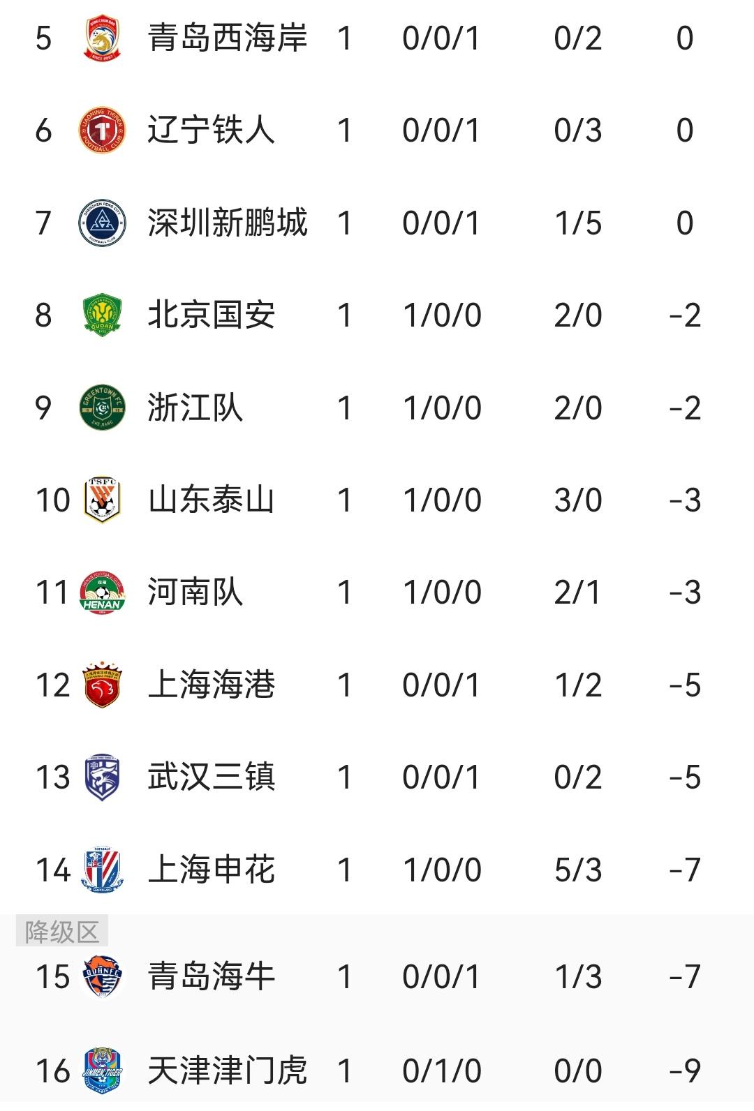754x1111 pixels.
Task: Tap the 降级区 relegation zone label
Action: (62, 932)
